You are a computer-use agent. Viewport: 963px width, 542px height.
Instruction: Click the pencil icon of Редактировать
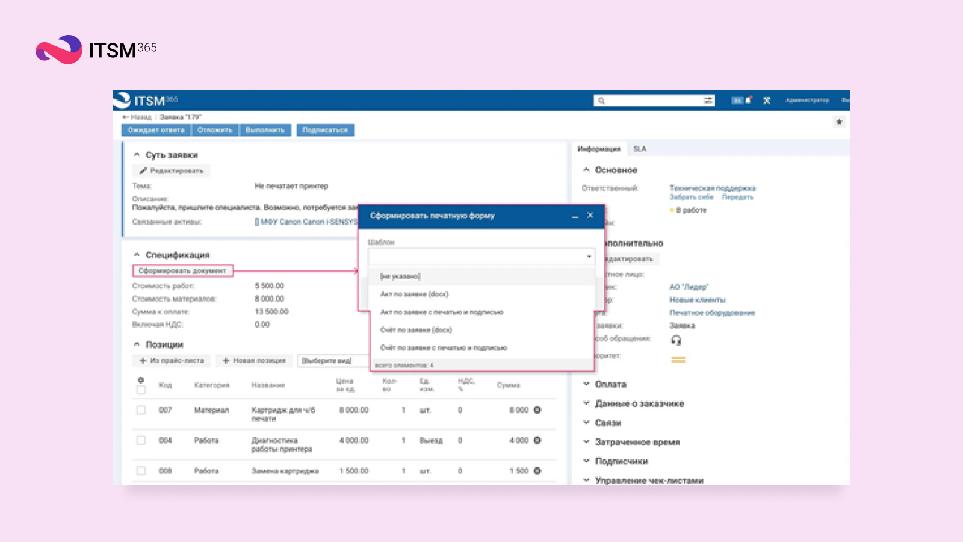(x=143, y=171)
